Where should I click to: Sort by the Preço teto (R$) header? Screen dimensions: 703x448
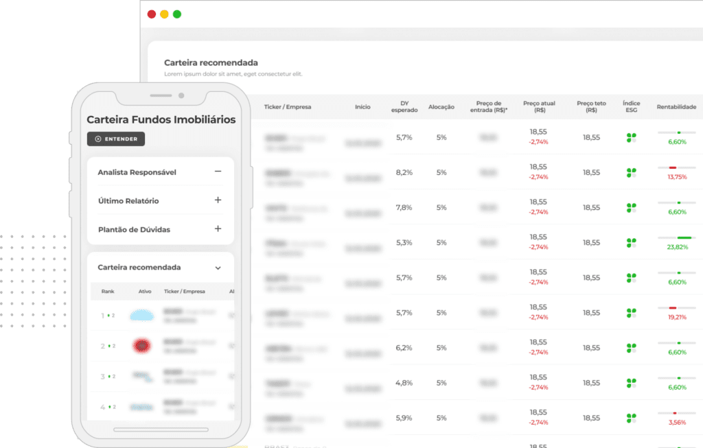click(591, 106)
